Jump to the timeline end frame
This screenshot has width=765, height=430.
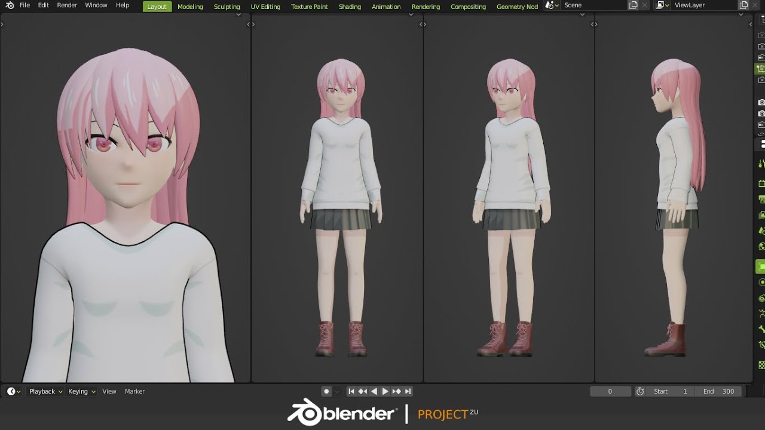408,392
